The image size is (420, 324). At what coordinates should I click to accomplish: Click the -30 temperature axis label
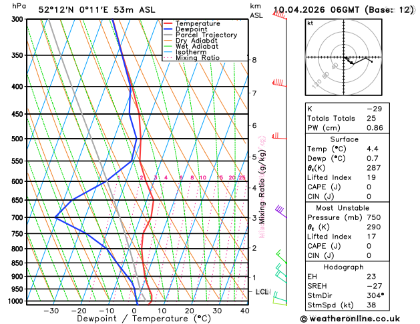51,311
